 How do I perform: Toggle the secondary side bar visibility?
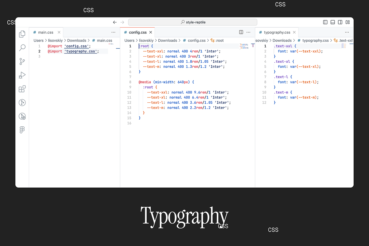340,22
